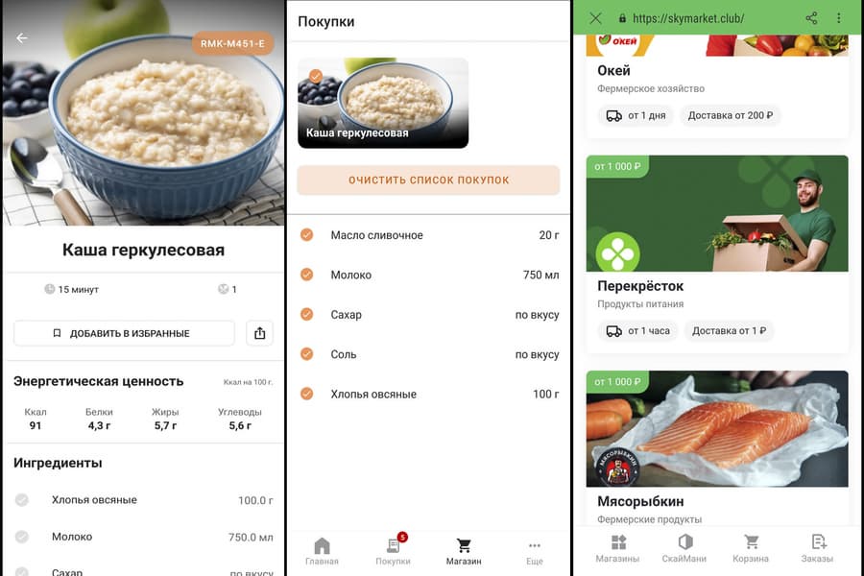Open the Заказы orders icon
This screenshot has width=864, height=576.
[x=817, y=549]
